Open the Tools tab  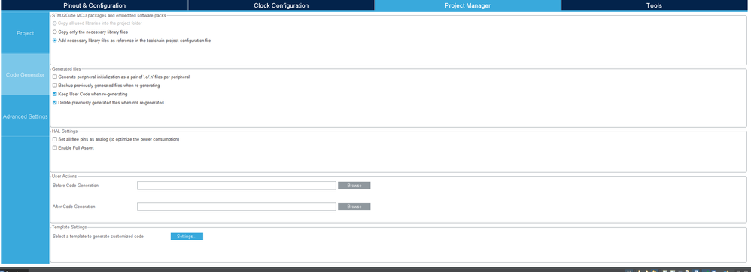(x=654, y=5)
